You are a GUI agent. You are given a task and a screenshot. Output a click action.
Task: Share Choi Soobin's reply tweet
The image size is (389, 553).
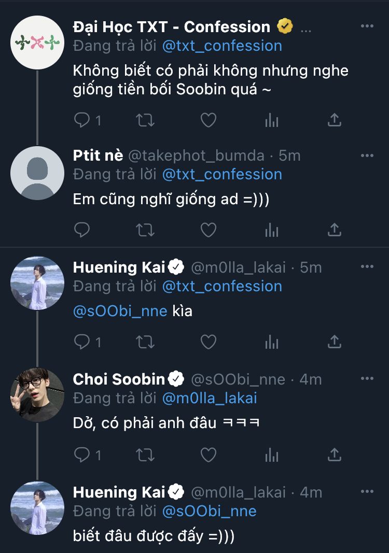pyautogui.click(x=335, y=455)
